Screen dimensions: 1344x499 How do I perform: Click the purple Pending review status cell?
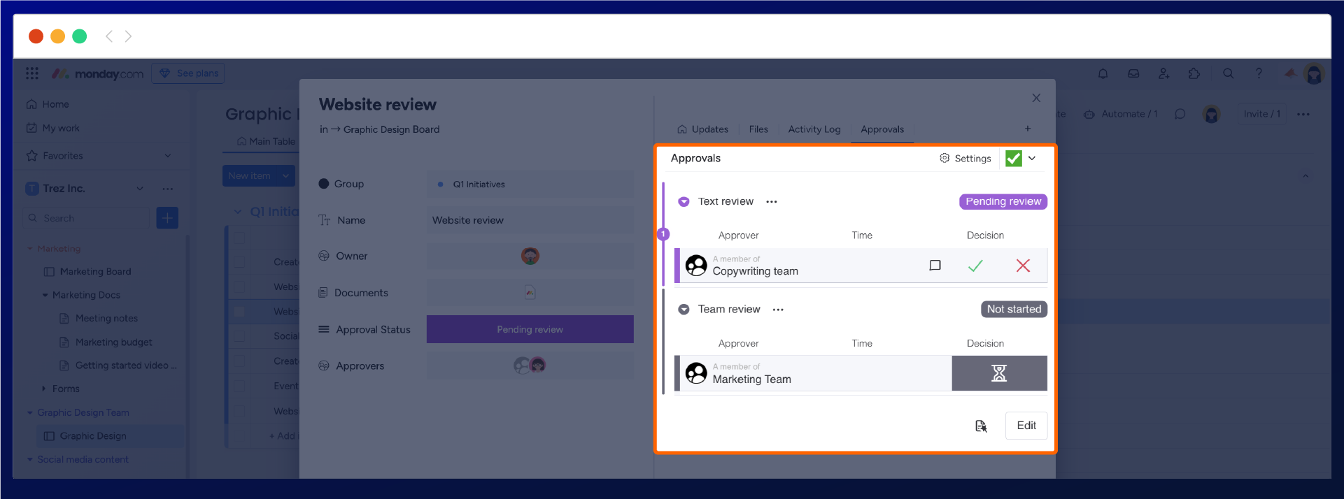tap(530, 329)
